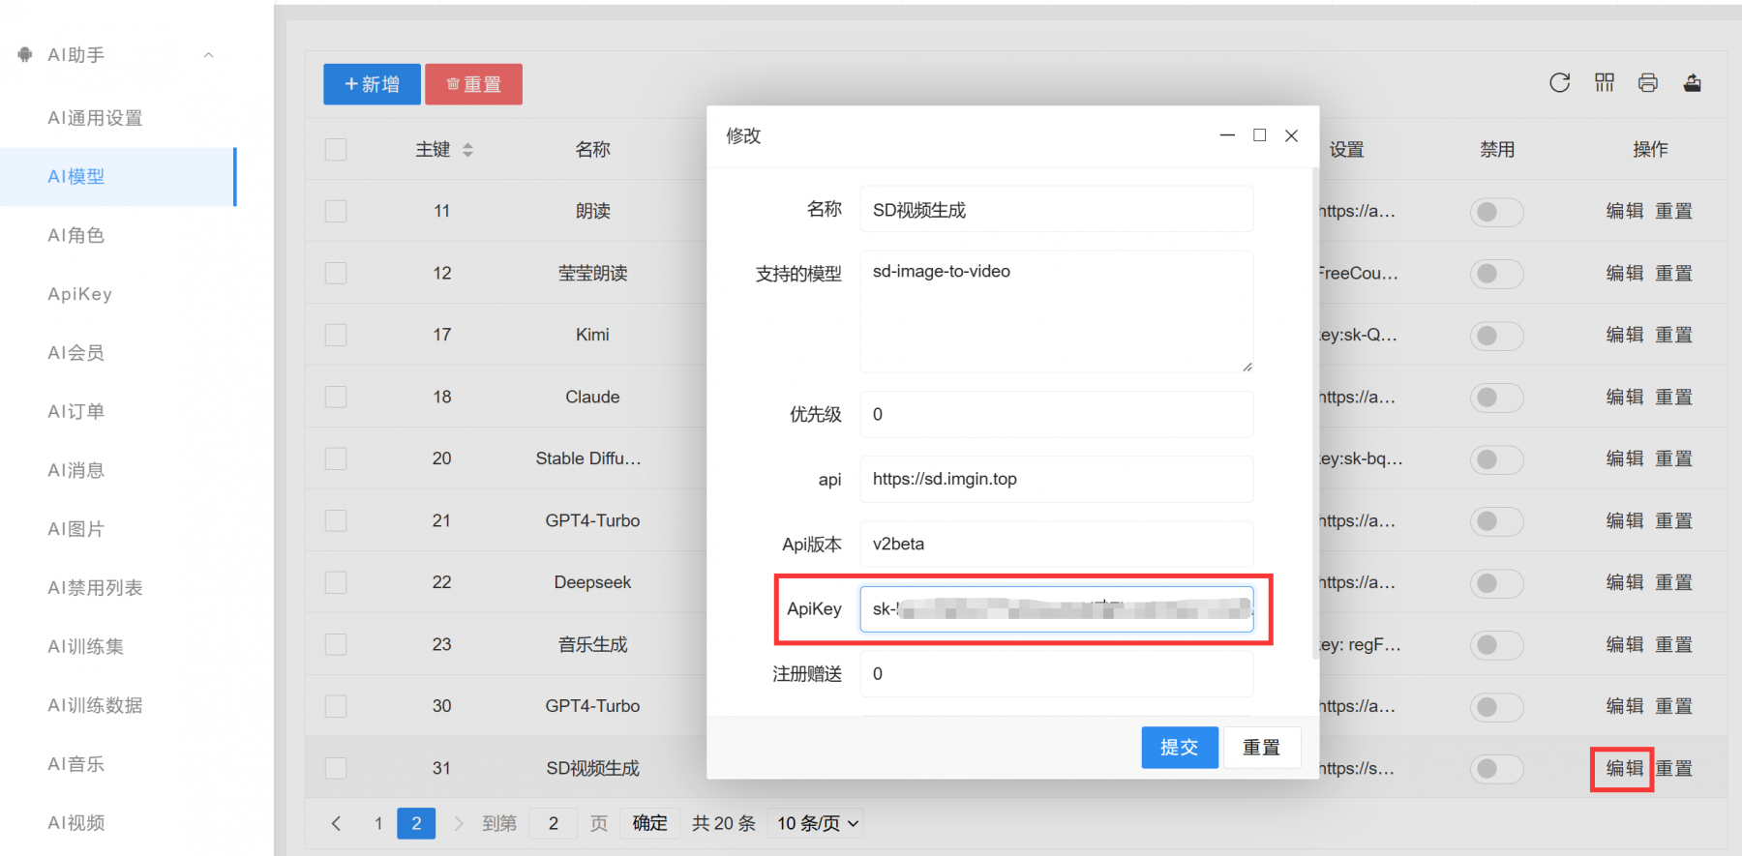Check the row 朗读 checkbox
Viewport: 1742px width, 856px height.
tap(336, 211)
